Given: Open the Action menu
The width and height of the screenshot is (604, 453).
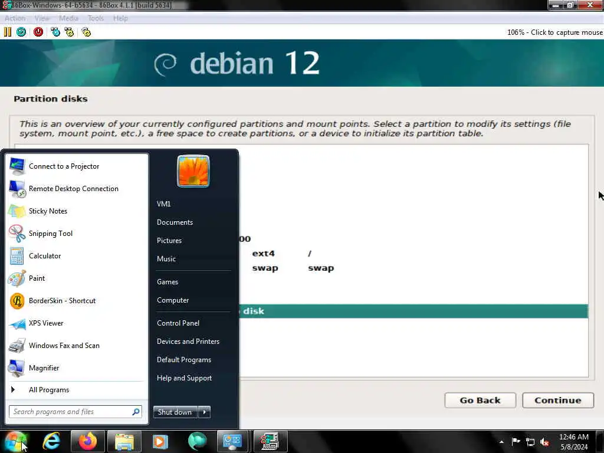Looking at the screenshot, I should [x=15, y=18].
